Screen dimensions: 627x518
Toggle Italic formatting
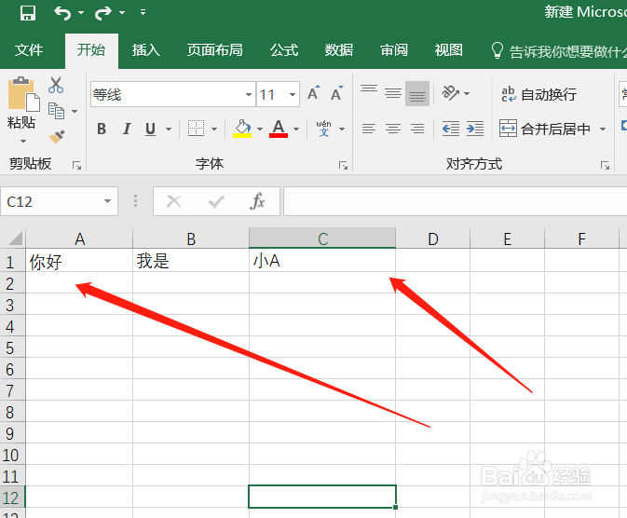coord(127,129)
